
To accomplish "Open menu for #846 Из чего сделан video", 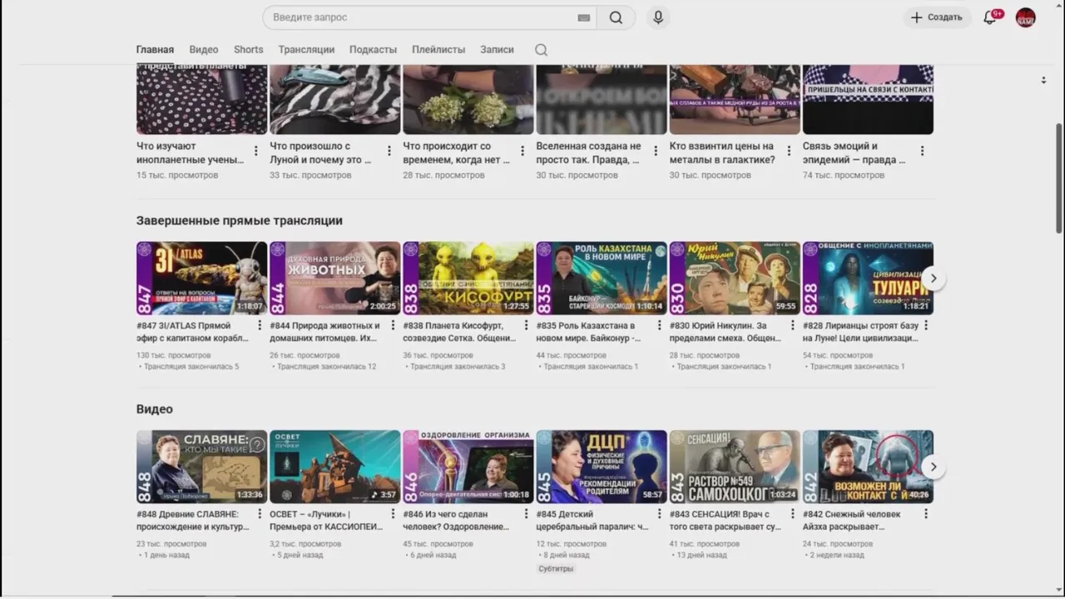I will coord(526,514).
